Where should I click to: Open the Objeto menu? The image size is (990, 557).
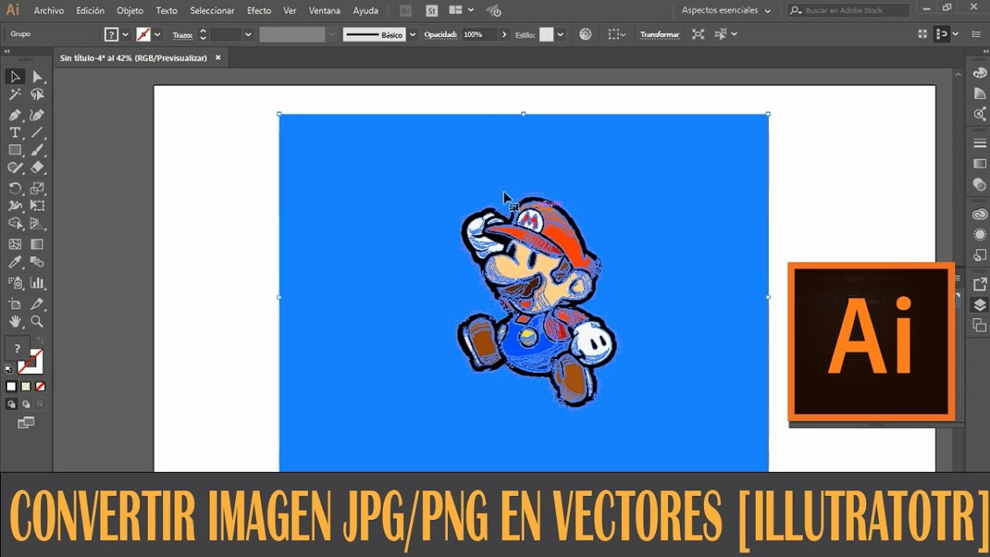point(130,11)
